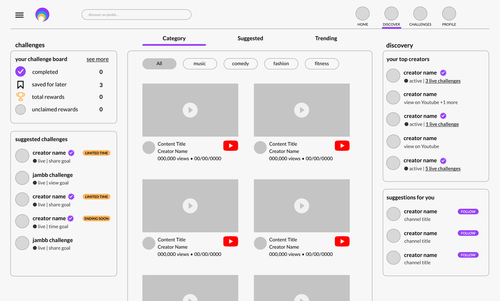Screen dimensions: 500x301
Task: Open the first 'jambb challenge' with view goal
Action: [53, 175]
